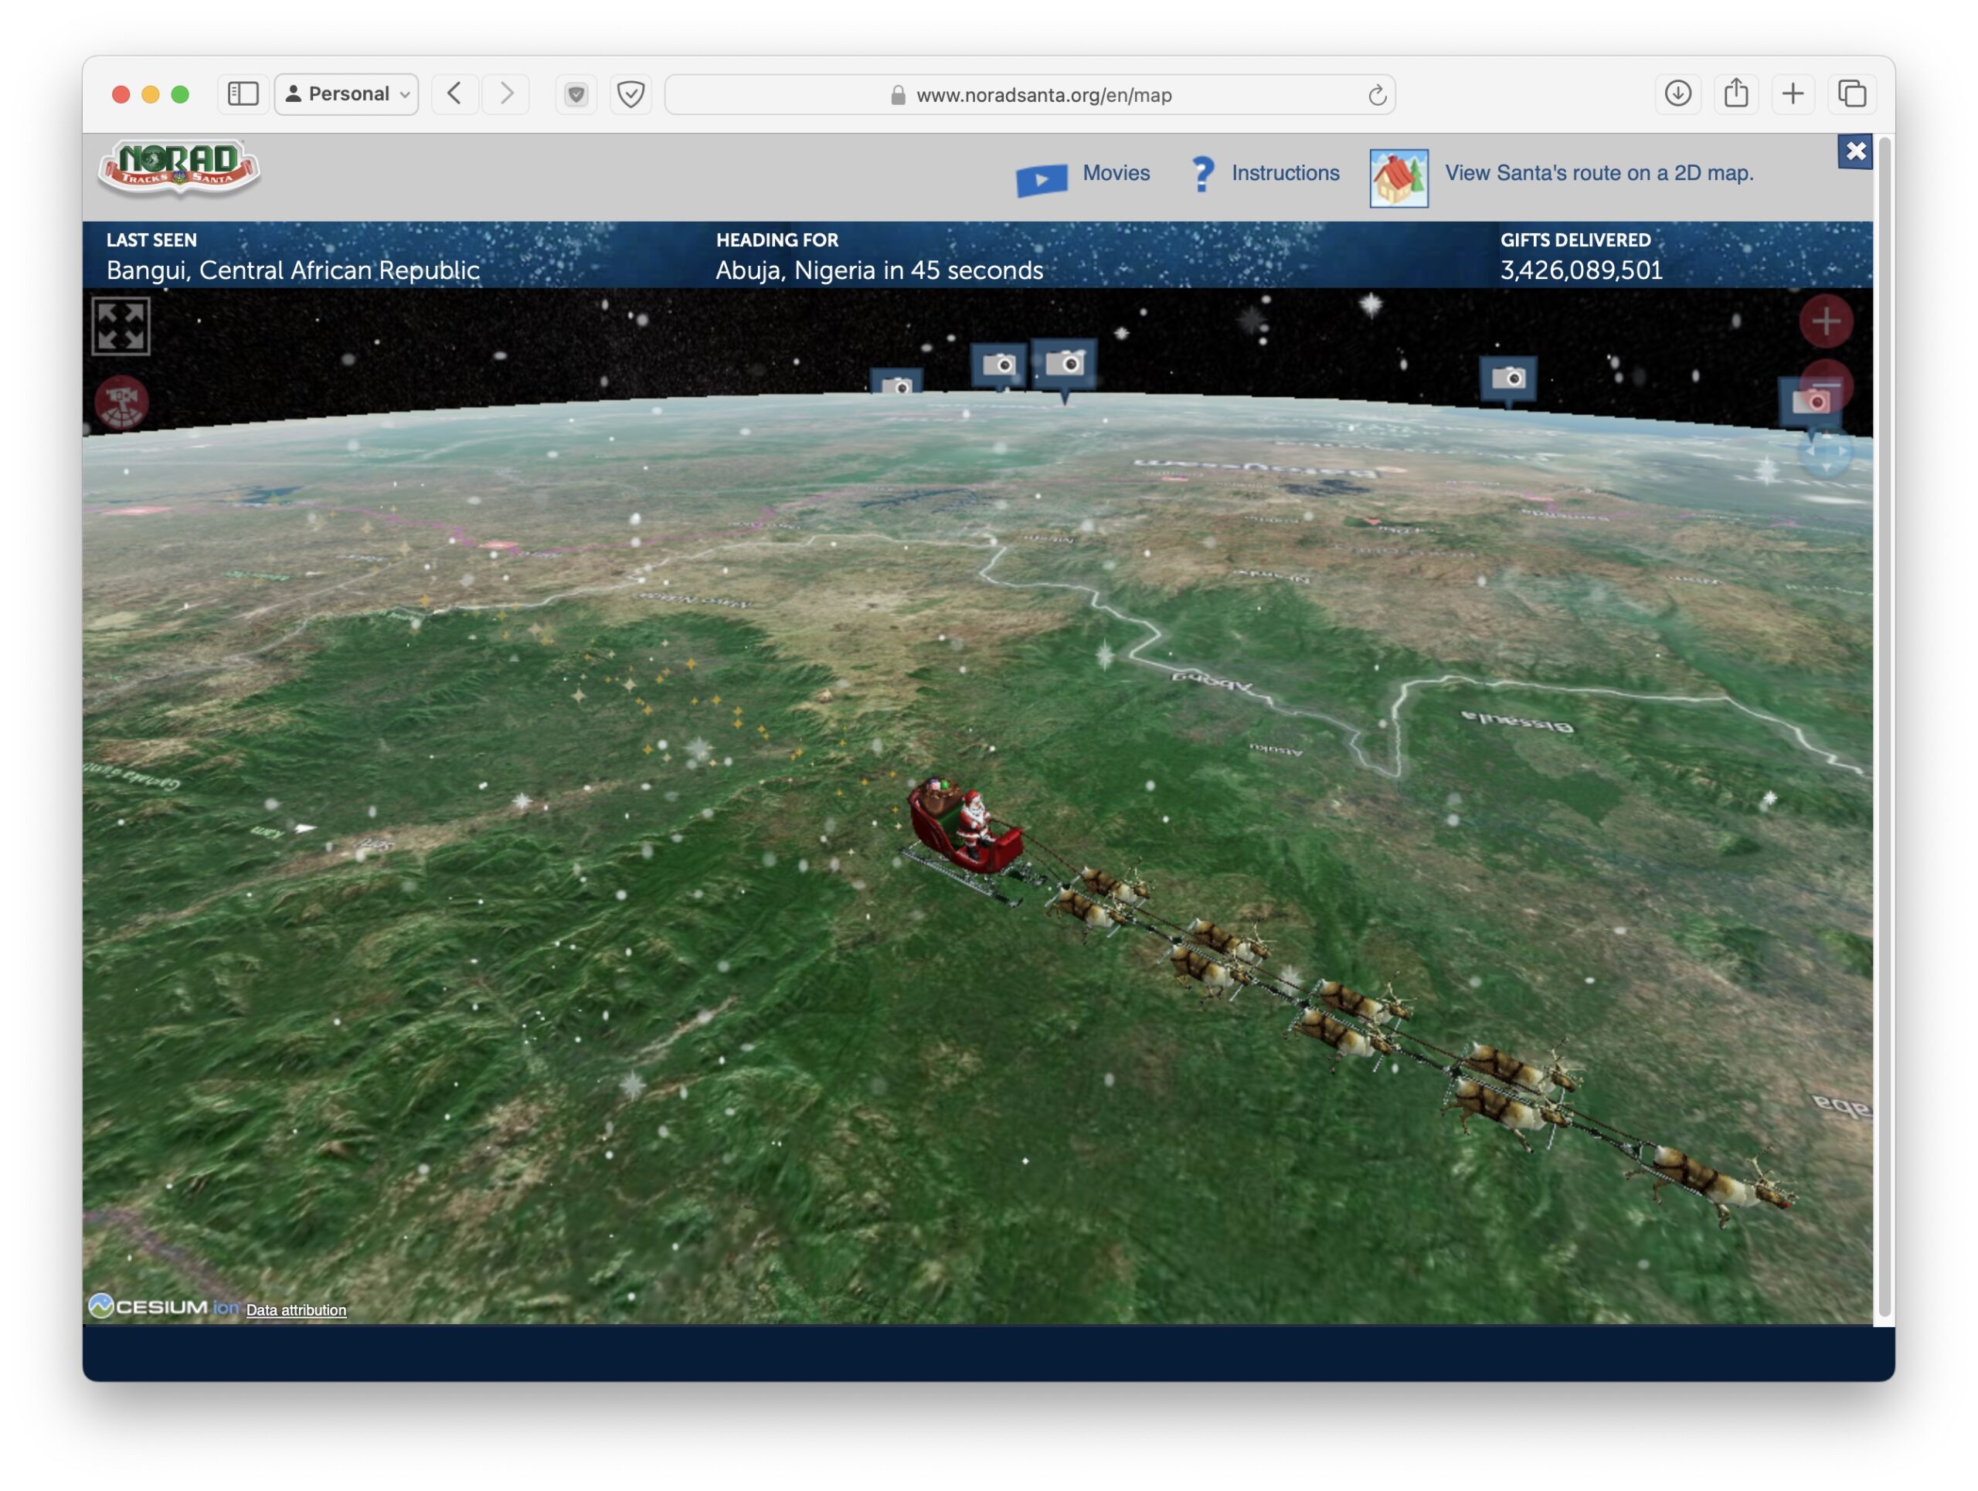The width and height of the screenshot is (1978, 1491).
Task: Click the red Santa camera lock icon
Action: 121,402
